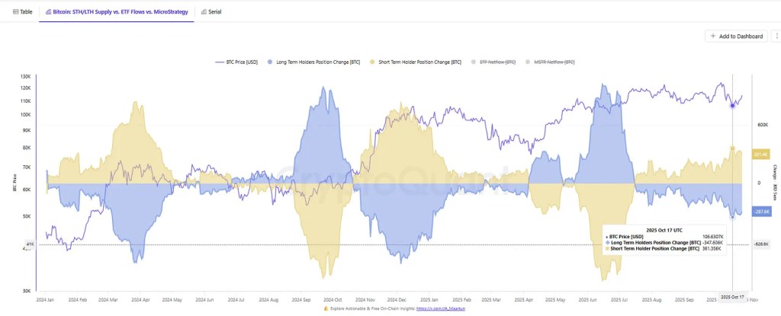This screenshot has height=316, width=781.
Task: Show the hidden MSTR Netflow series
Action: pos(554,61)
